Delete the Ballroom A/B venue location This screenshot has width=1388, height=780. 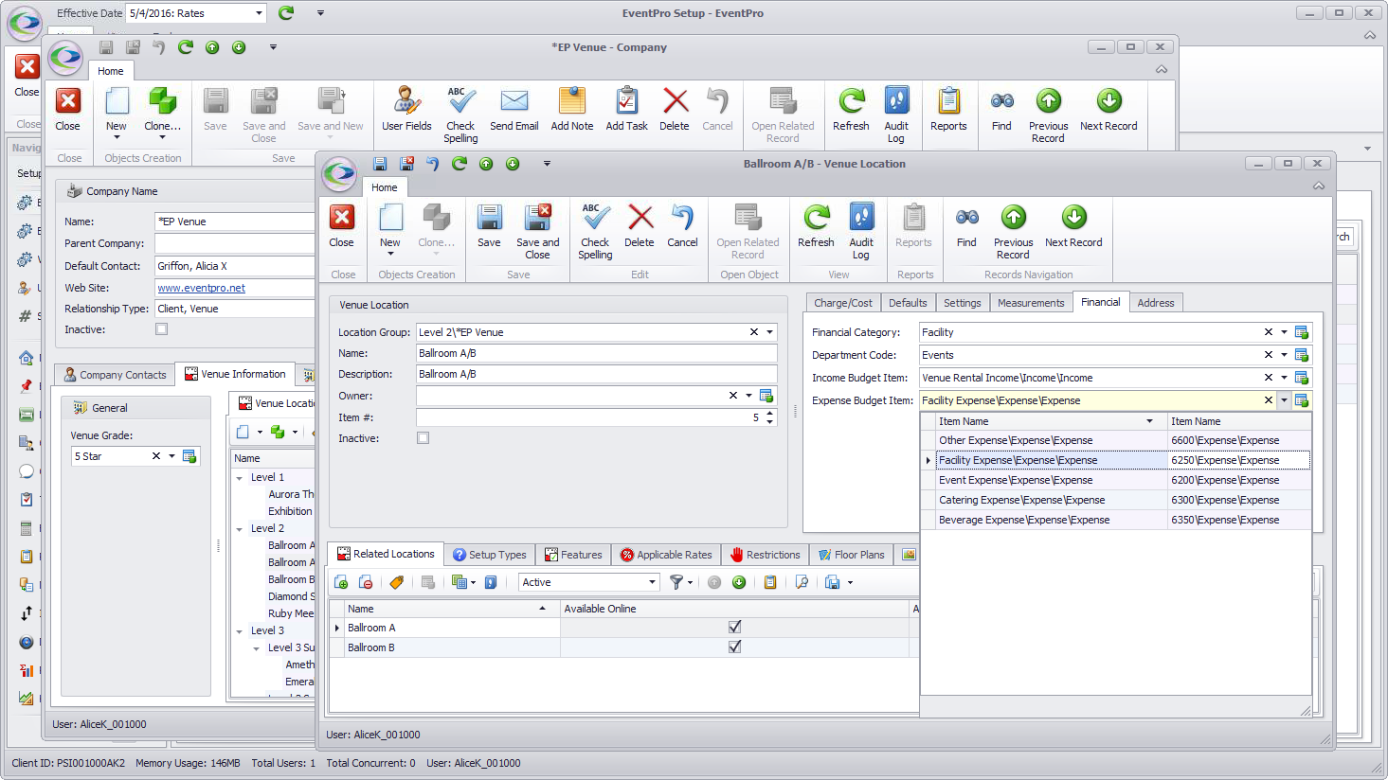pyautogui.click(x=640, y=227)
